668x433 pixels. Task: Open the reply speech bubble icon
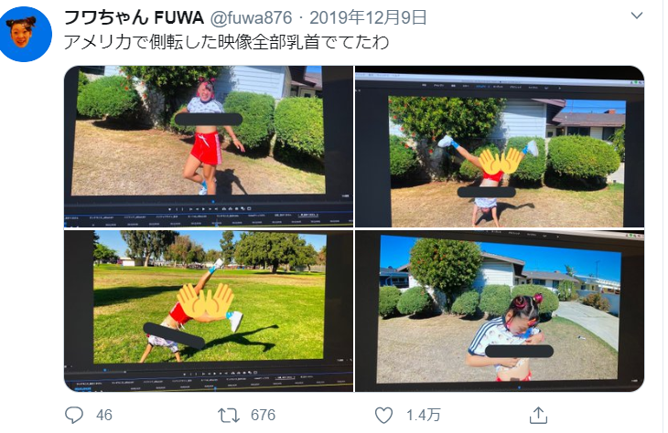tap(74, 415)
